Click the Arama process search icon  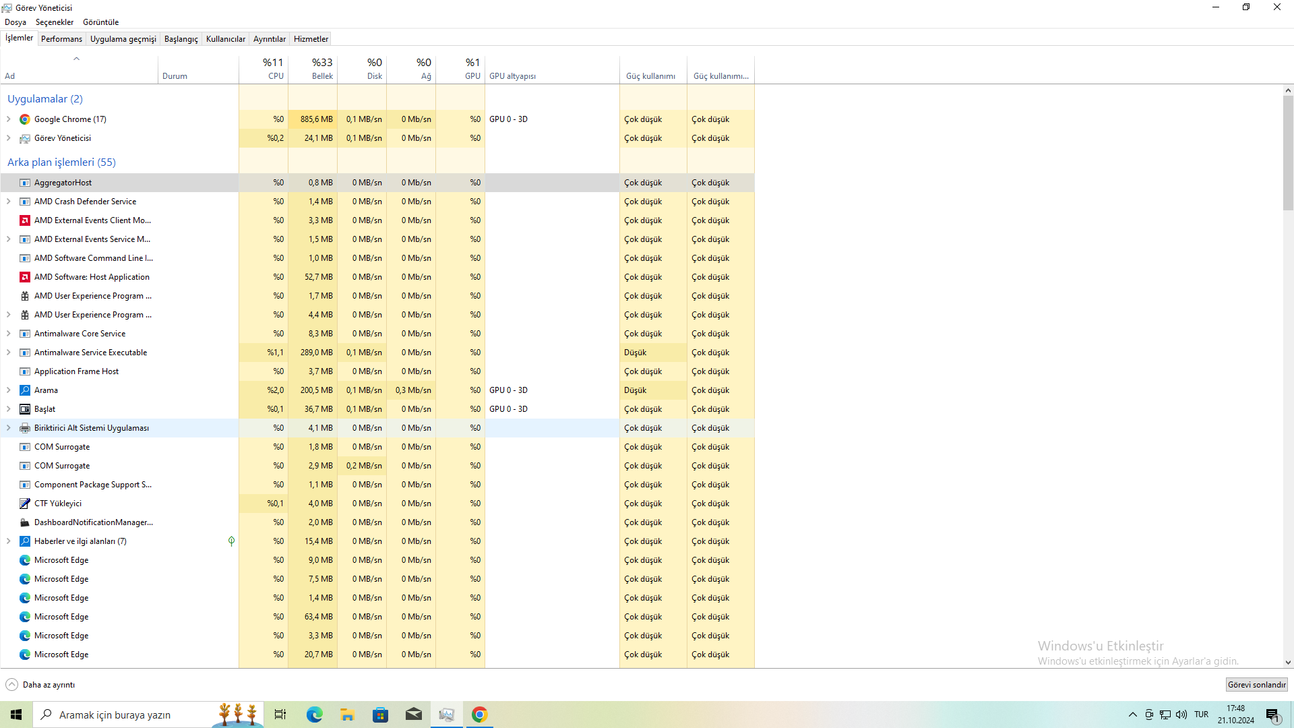[x=25, y=390]
